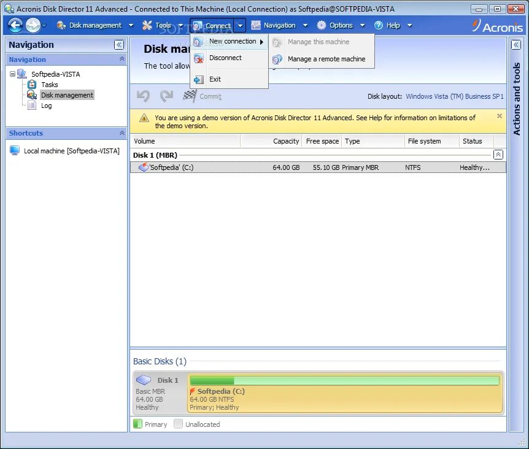
Task: Sort by the Status column header
Action: [476, 141]
